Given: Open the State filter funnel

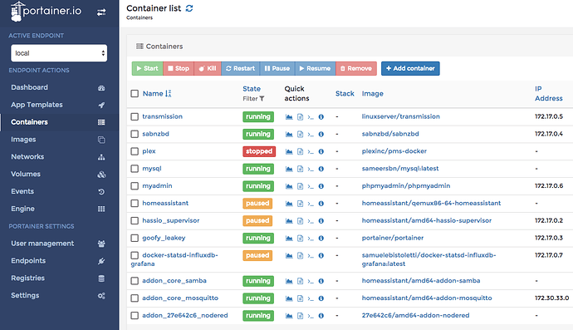Looking at the screenshot, I should coord(262,99).
